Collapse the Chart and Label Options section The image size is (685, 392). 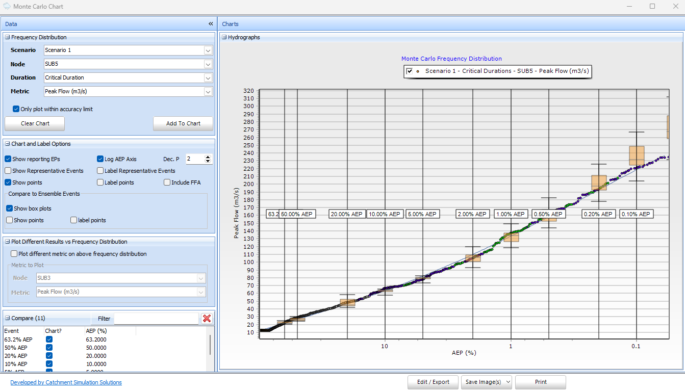pos(8,144)
